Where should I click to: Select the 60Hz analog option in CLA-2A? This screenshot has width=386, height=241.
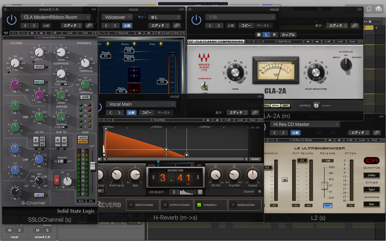click(x=275, y=105)
